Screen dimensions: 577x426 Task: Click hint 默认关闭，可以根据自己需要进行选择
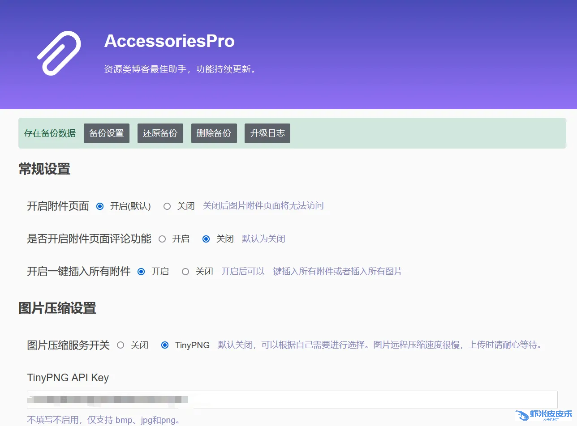pyautogui.click(x=380, y=345)
